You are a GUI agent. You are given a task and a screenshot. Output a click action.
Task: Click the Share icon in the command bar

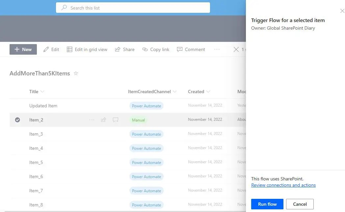[x=118, y=49]
